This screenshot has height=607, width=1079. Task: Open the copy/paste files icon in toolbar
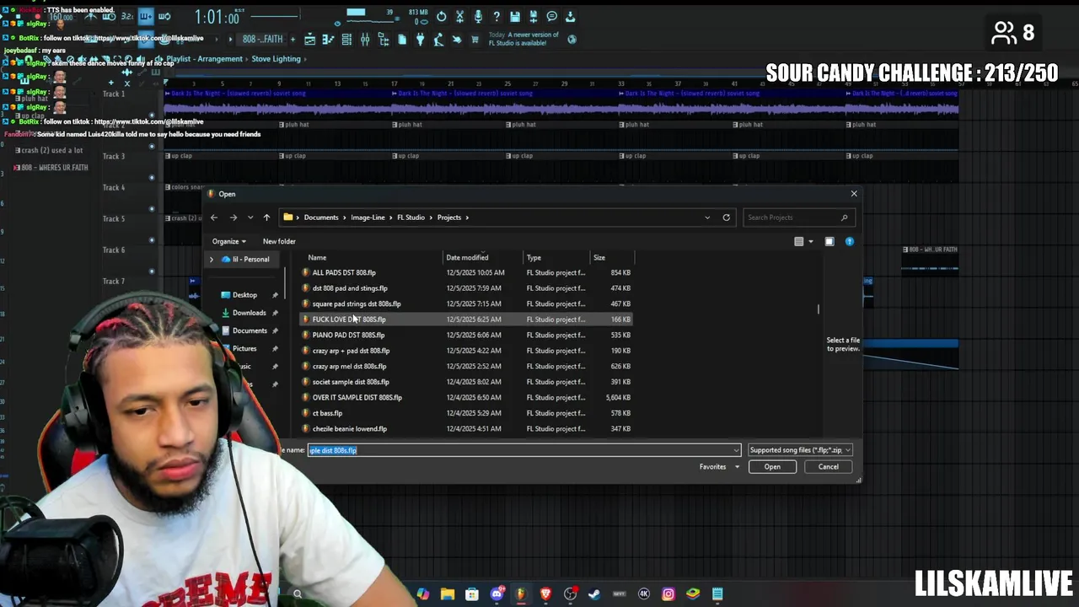click(401, 39)
